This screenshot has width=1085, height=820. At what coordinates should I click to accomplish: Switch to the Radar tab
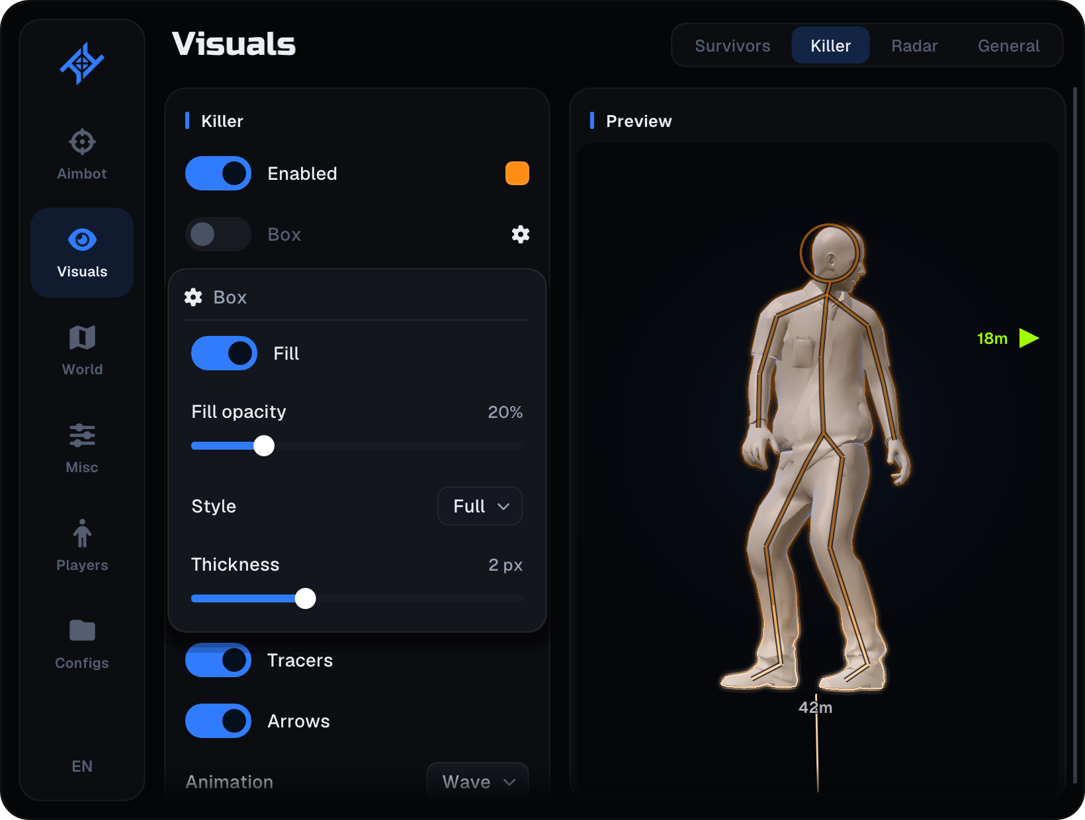[914, 46]
